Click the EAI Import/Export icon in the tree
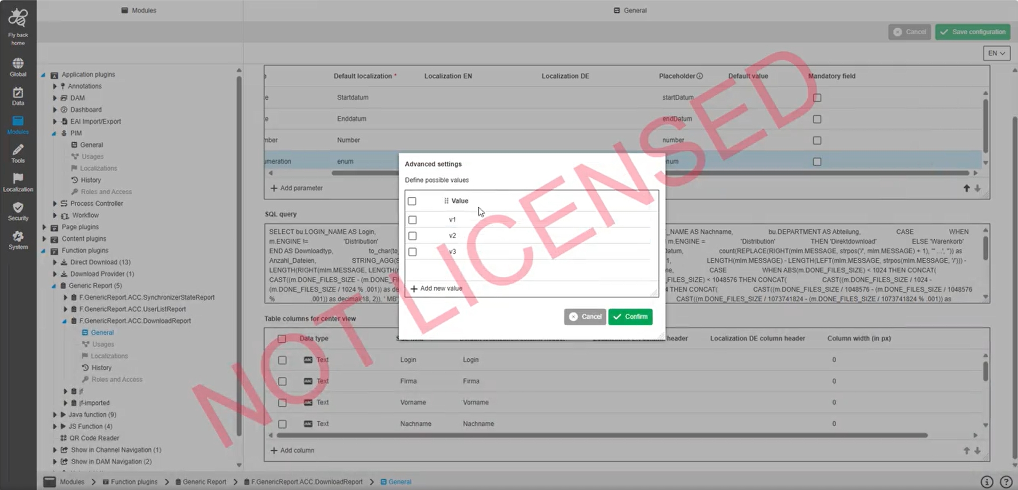 (64, 122)
